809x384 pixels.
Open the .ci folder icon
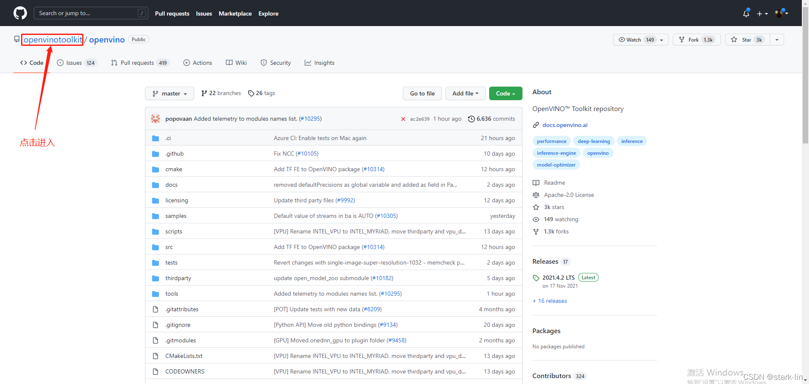(x=155, y=138)
